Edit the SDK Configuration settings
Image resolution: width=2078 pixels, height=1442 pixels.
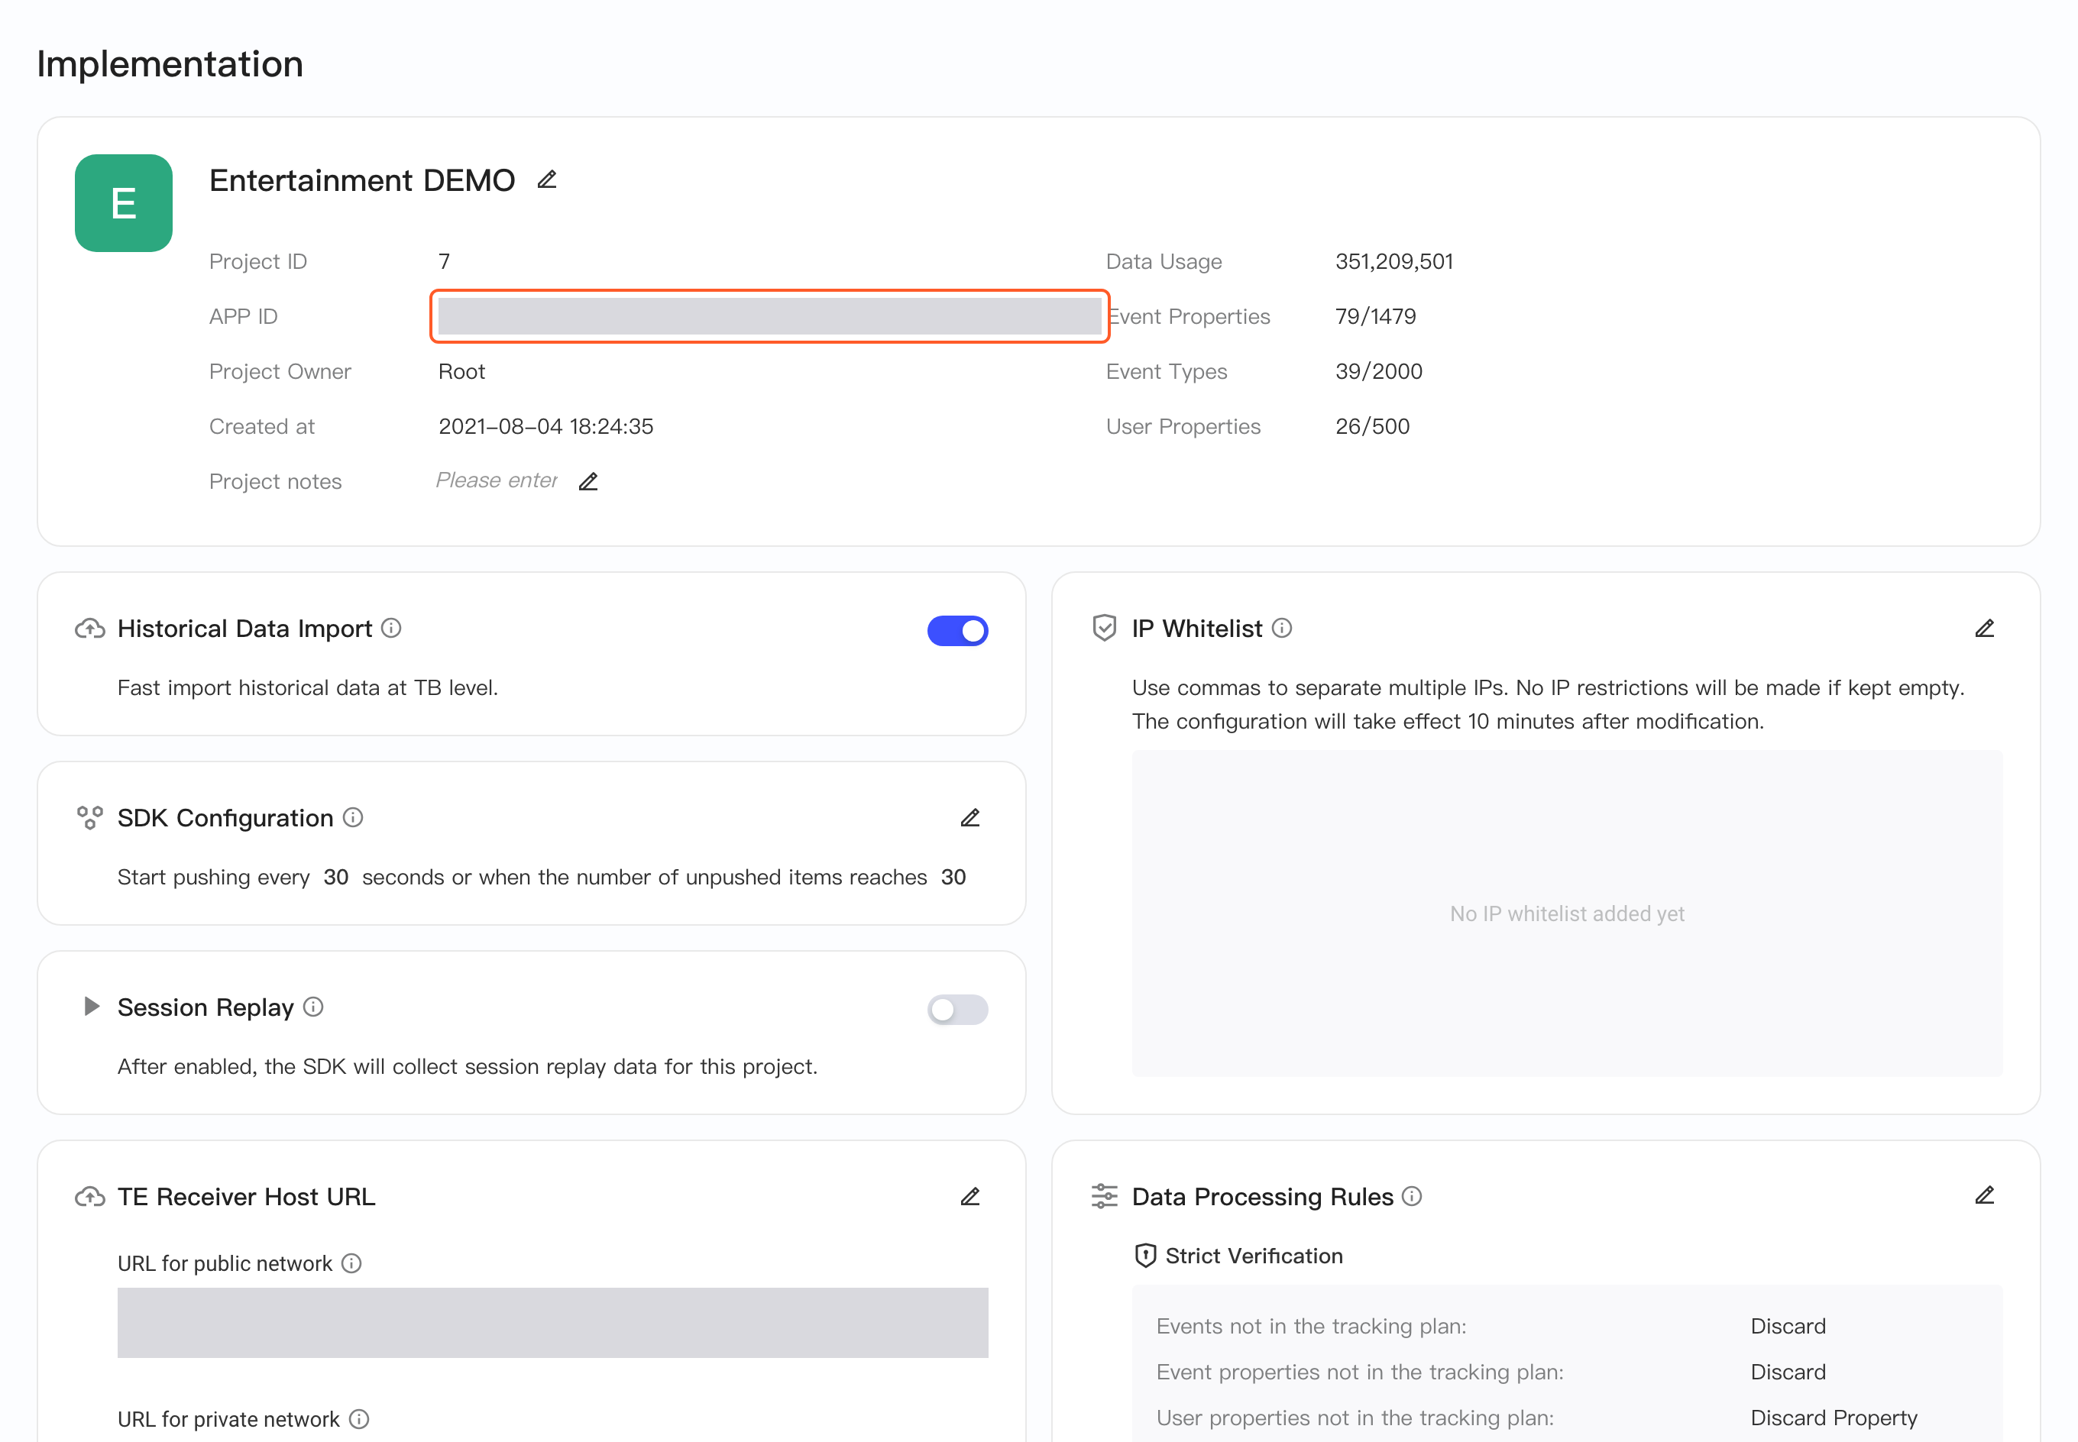[970, 818]
